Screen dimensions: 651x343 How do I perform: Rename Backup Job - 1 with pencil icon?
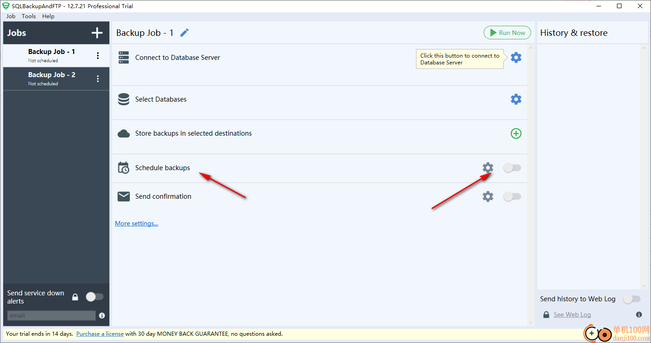click(184, 33)
